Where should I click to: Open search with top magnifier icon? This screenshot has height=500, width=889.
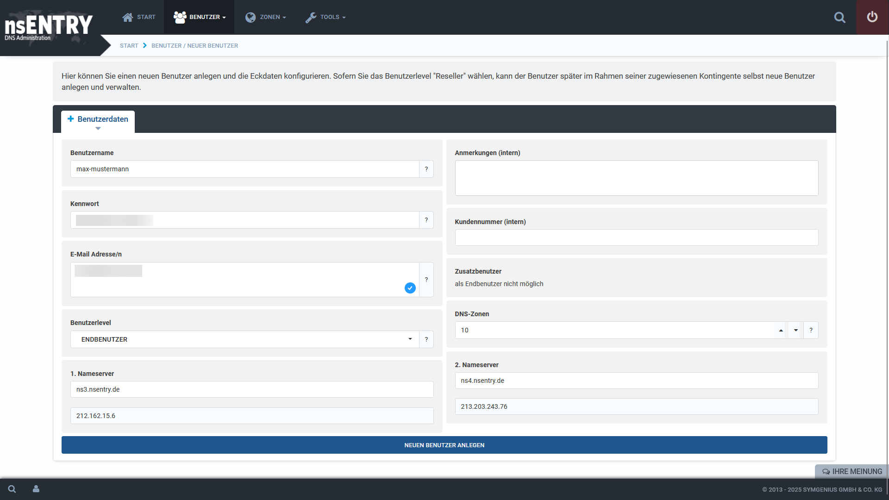point(839,18)
